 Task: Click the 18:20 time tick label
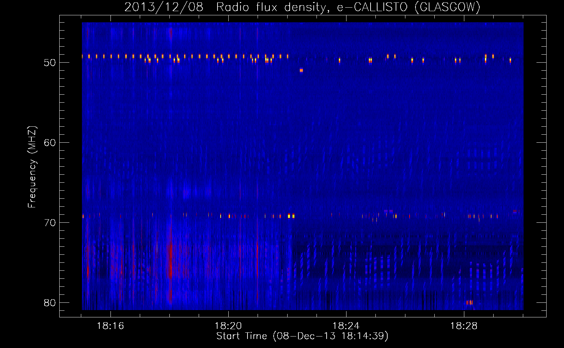[228, 326]
